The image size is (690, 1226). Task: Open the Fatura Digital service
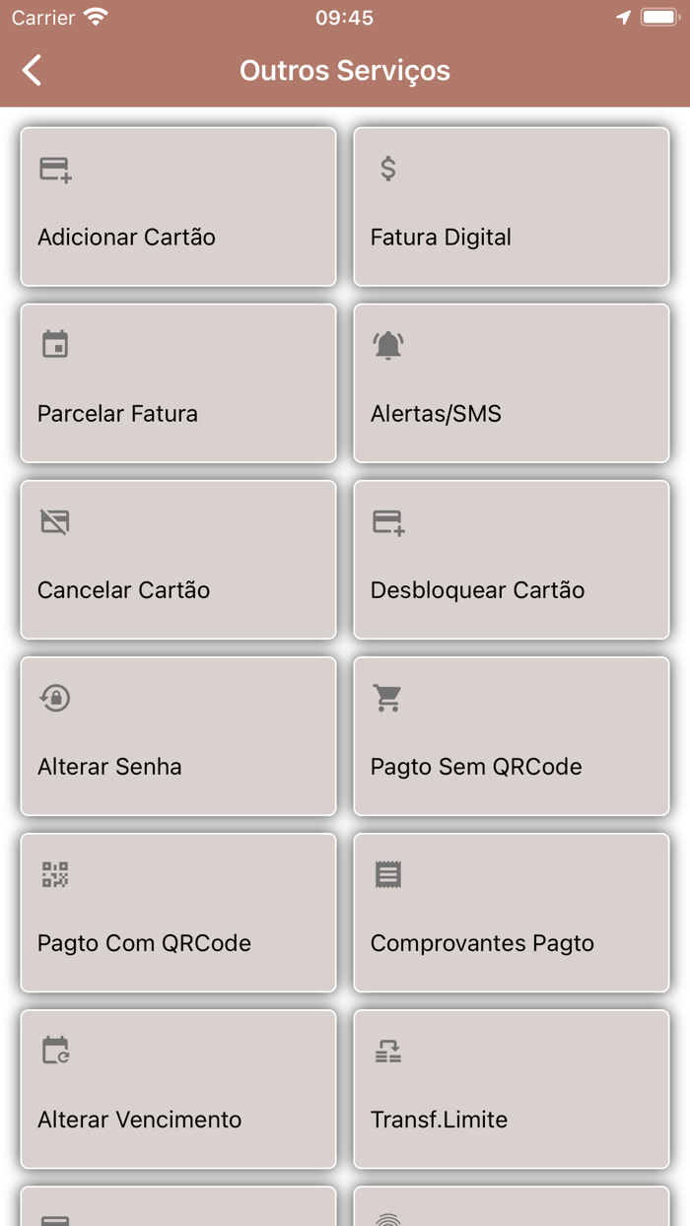coord(512,207)
